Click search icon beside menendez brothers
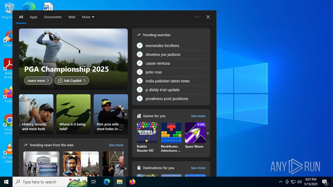Image resolution: width=333 pixels, height=187 pixels. pos(140,45)
